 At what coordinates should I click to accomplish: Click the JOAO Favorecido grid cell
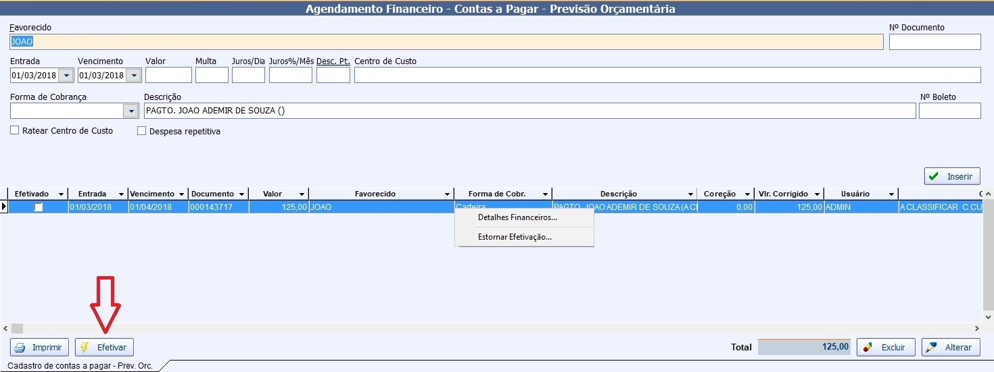[x=380, y=207]
